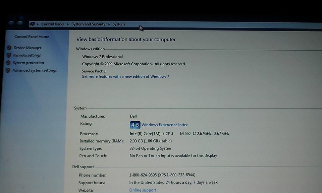The image size is (322, 193).
Task: Click No Pen or Touch Input text
Action: pos(173,156)
